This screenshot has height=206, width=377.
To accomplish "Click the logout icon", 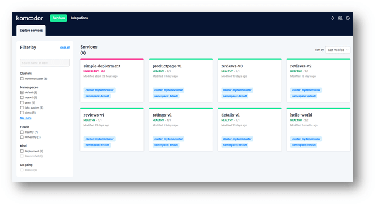I will (348, 18).
